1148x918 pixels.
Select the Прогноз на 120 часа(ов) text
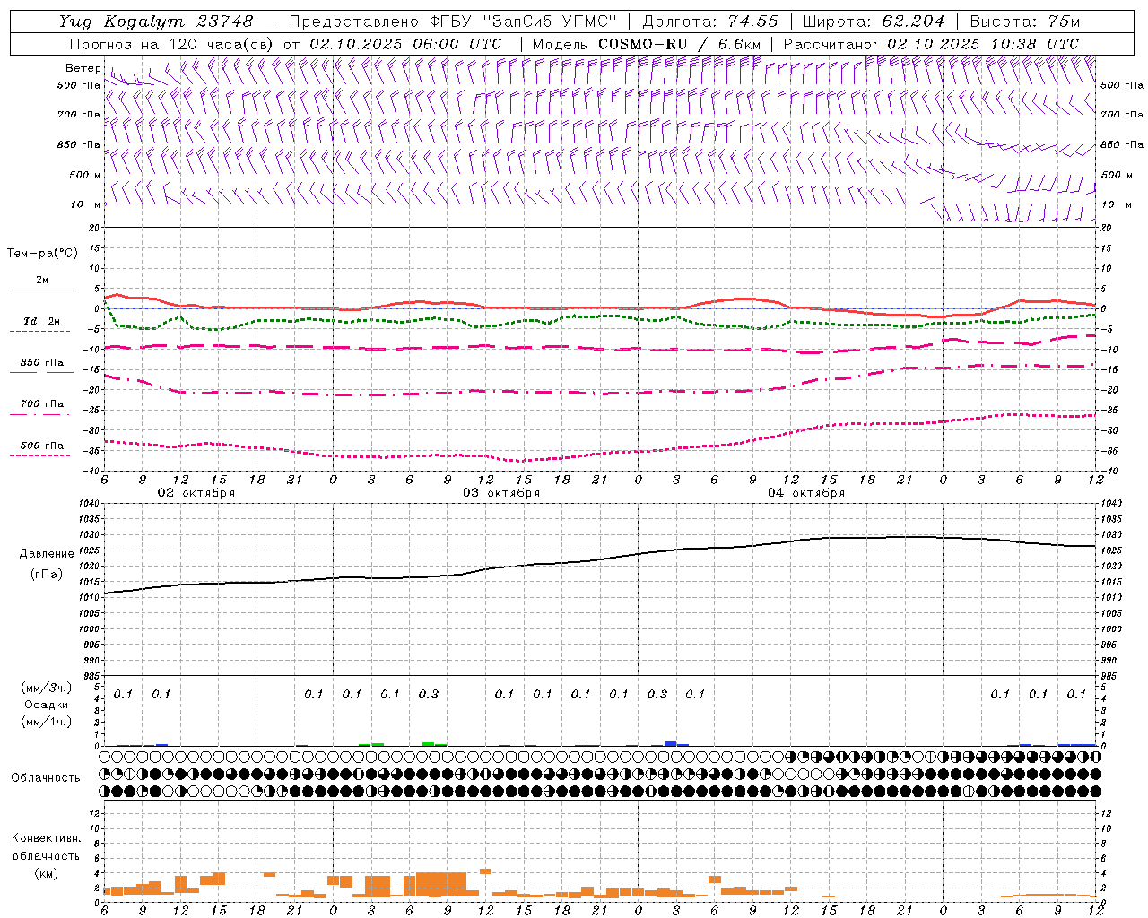click(x=173, y=44)
